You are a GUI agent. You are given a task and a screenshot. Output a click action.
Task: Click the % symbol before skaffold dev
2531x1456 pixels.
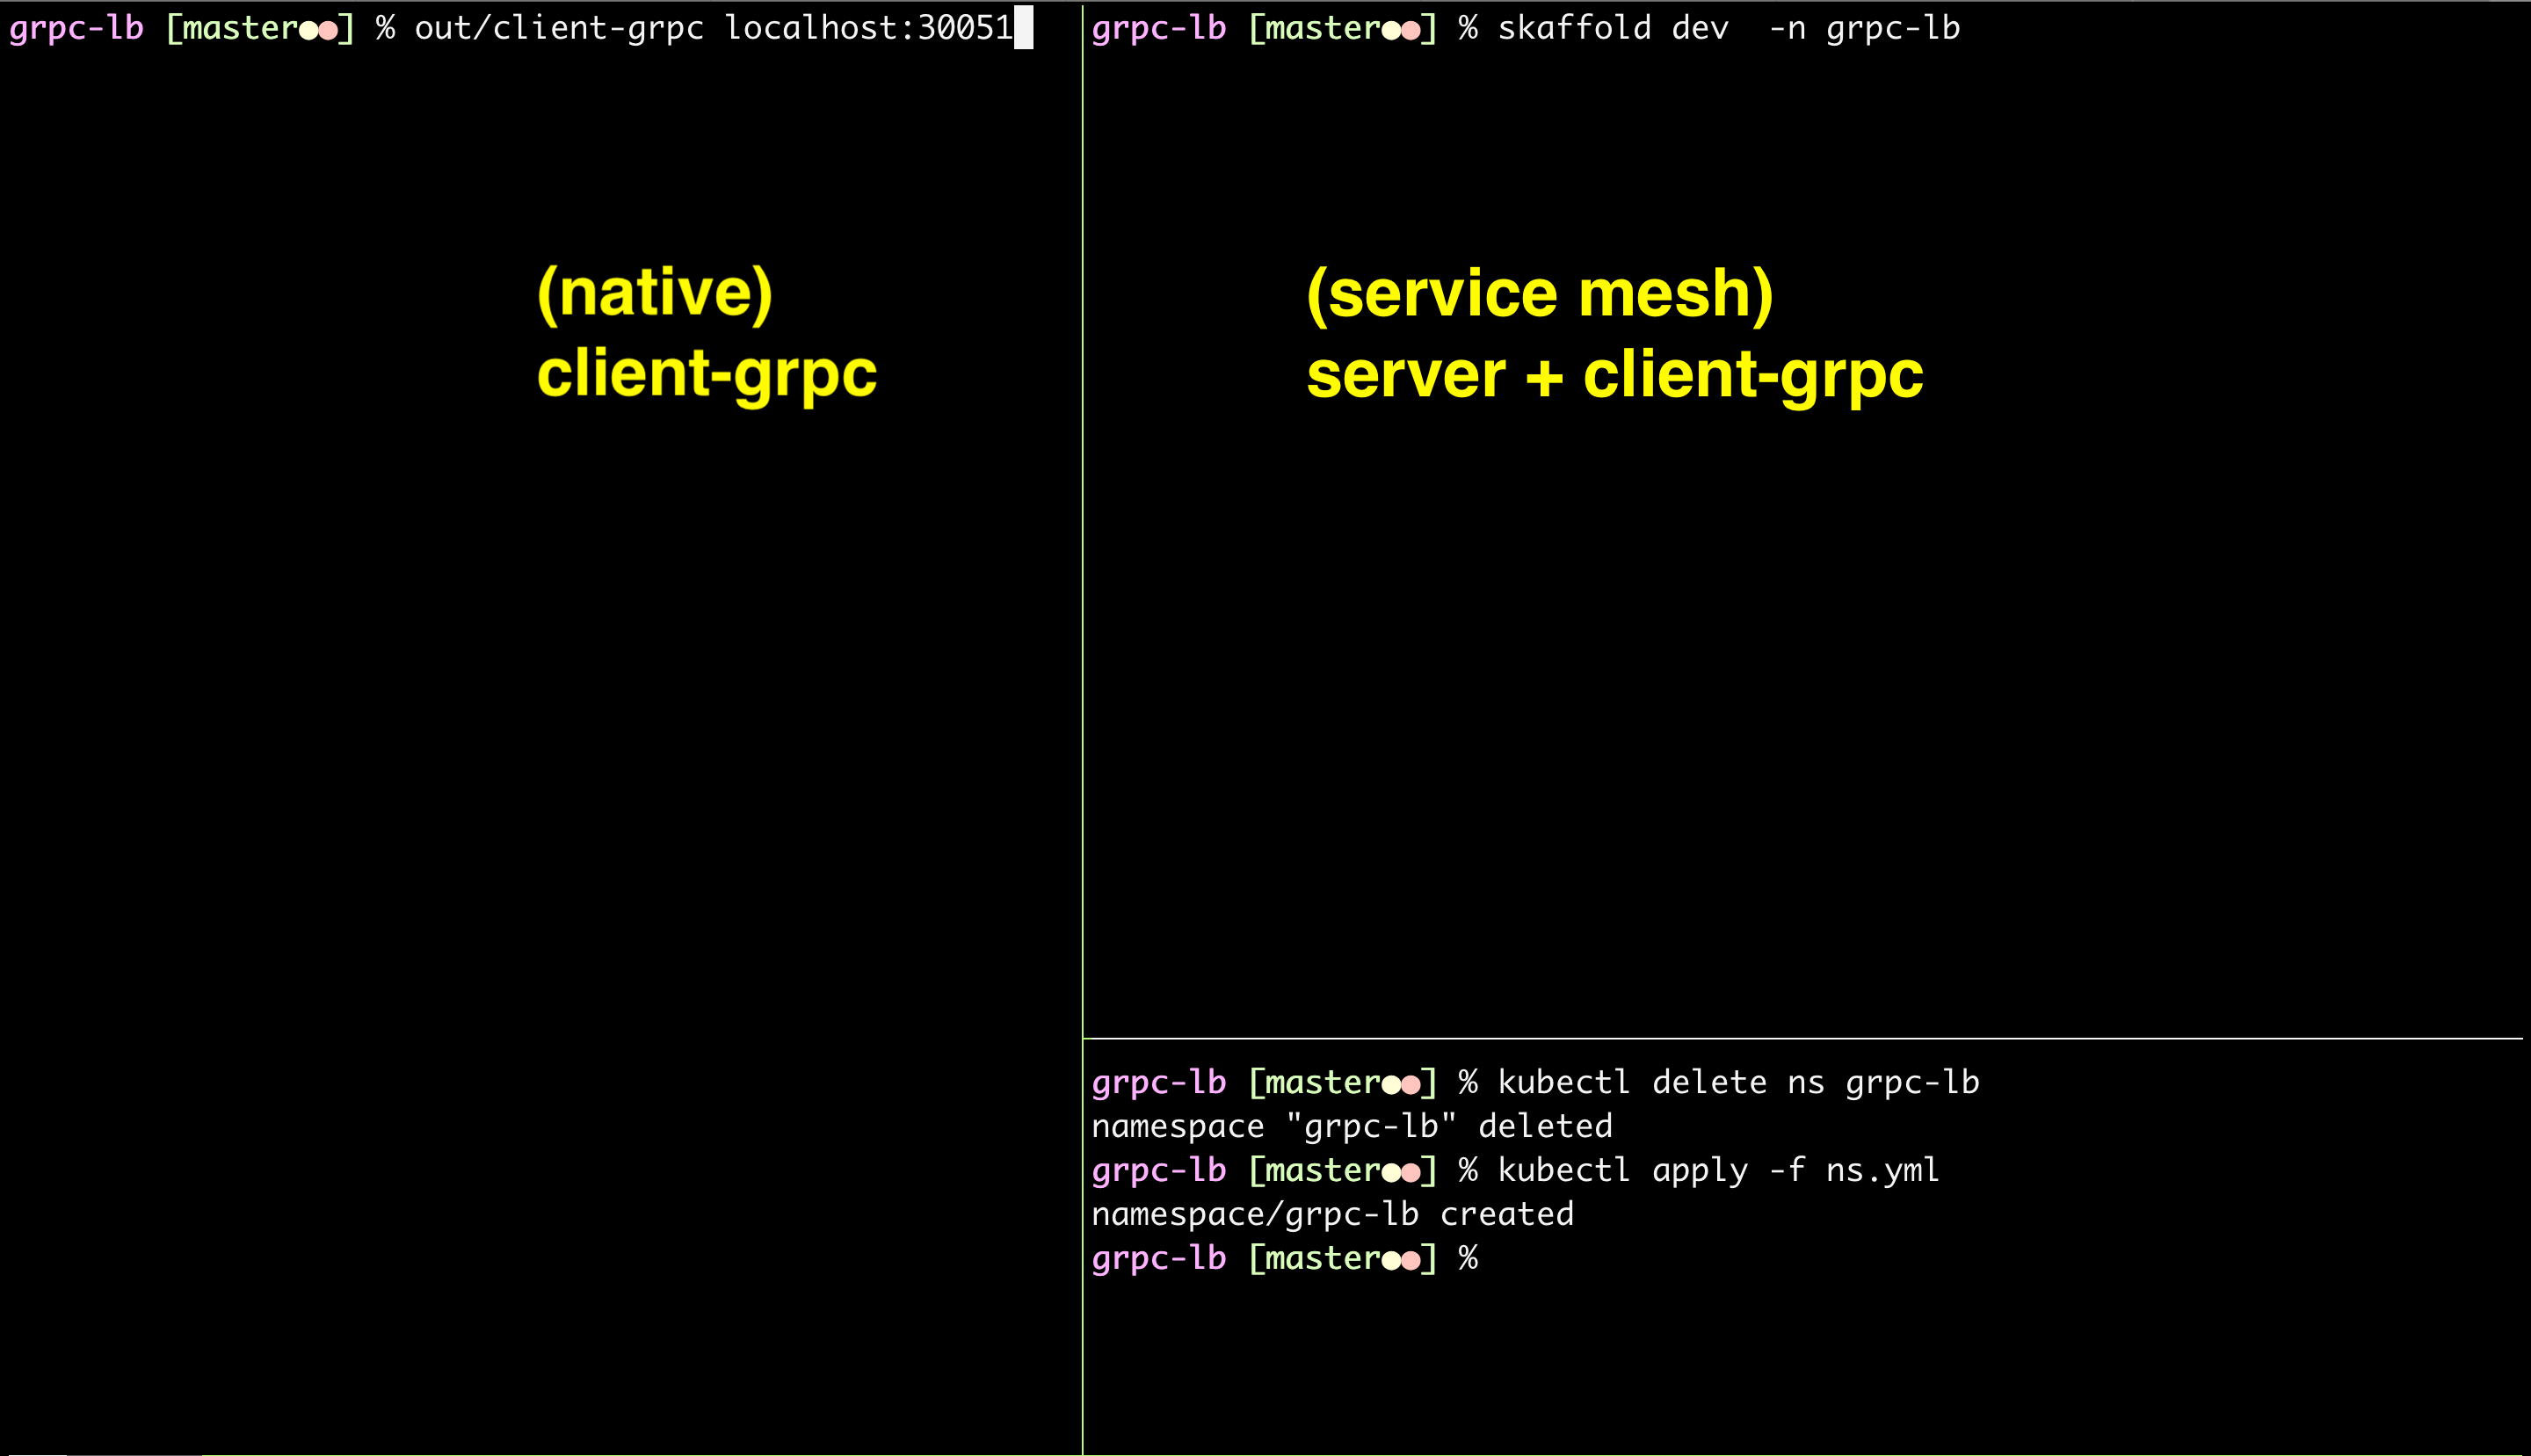click(1467, 28)
